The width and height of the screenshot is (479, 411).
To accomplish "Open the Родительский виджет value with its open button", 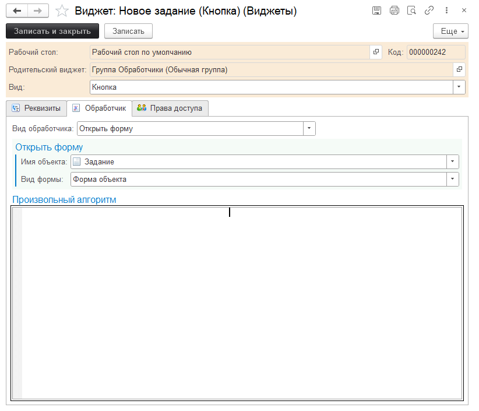I will (x=460, y=70).
